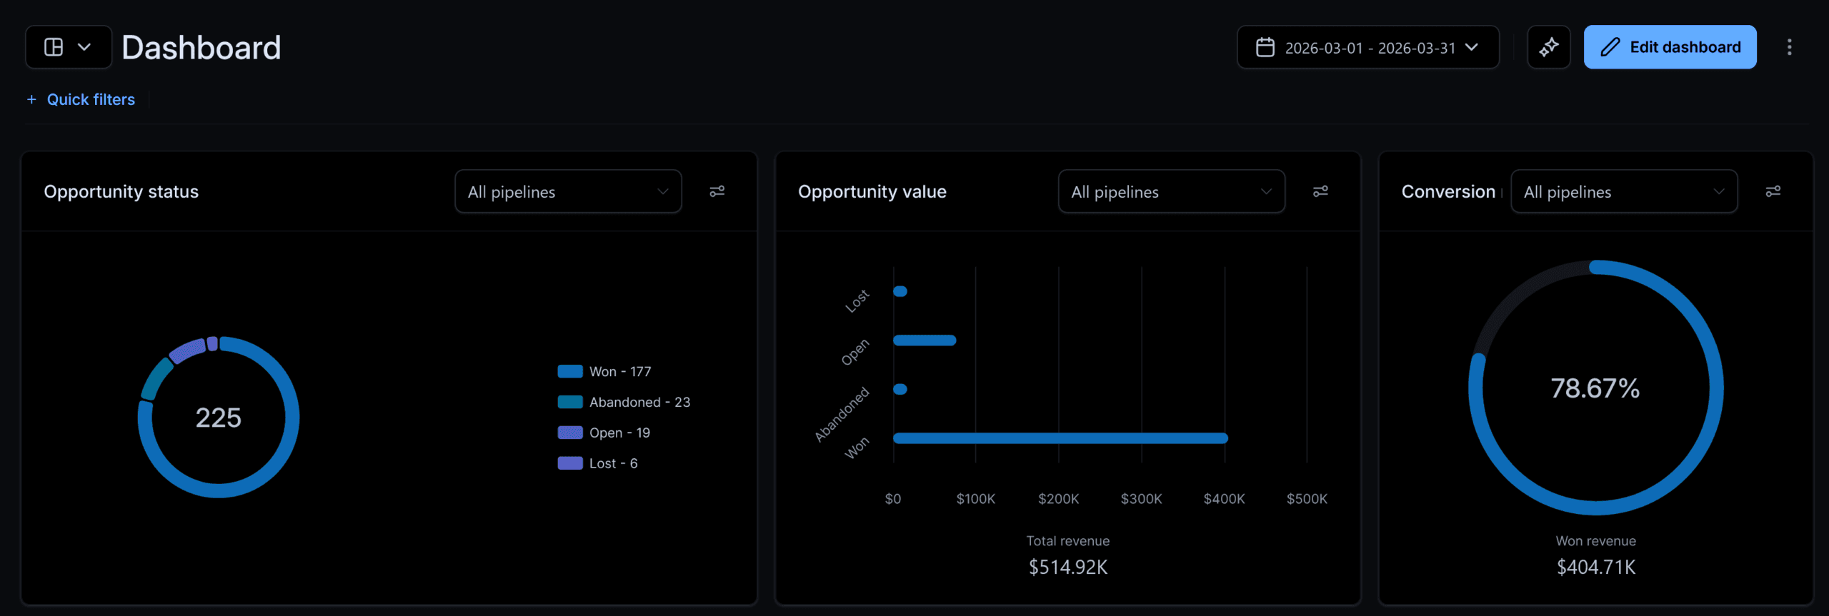The width and height of the screenshot is (1829, 616).
Task: Expand All pipelines dropdown in Opportunity status
Action: [568, 191]
